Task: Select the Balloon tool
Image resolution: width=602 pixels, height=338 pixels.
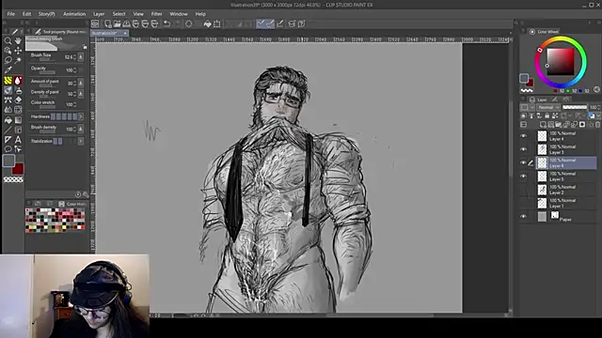Action: click(8, 149)
